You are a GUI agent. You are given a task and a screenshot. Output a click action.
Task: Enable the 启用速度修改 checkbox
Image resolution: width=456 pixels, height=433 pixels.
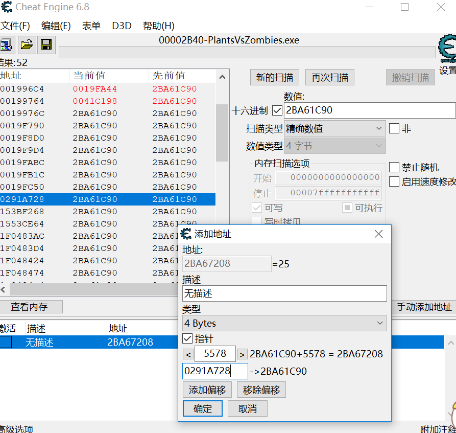(x=394, y=181)
